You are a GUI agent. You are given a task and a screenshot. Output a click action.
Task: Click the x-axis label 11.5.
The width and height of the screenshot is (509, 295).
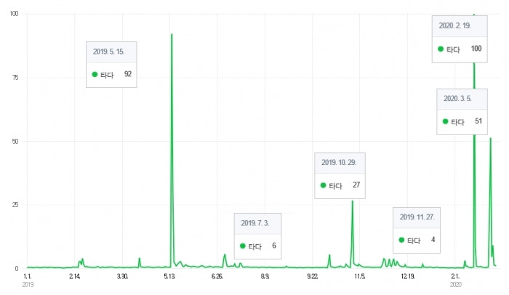[x=360, y=277]
